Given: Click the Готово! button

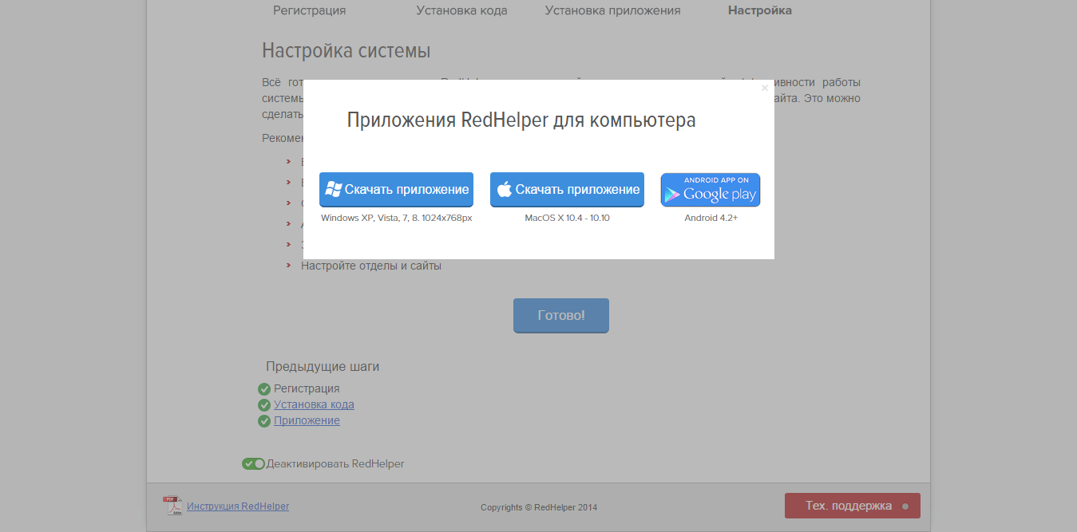Looking at the screenshot, I should (561, 315).
